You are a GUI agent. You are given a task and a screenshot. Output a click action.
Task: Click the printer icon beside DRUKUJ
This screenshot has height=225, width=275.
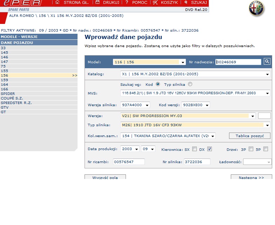click(x=98, y=2)
